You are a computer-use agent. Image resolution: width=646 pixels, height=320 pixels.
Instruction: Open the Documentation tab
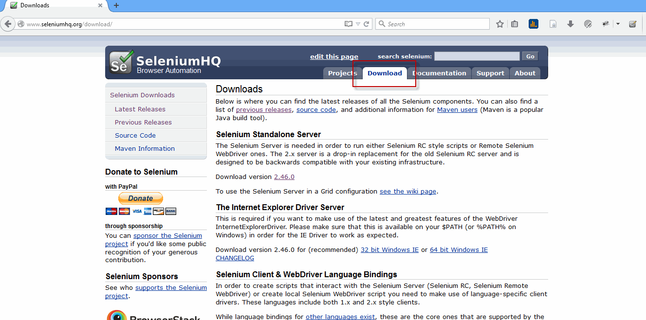click(439, 73)
